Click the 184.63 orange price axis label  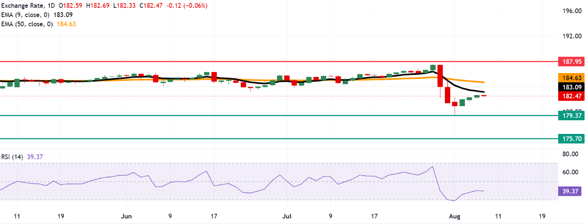click(571, 77)
